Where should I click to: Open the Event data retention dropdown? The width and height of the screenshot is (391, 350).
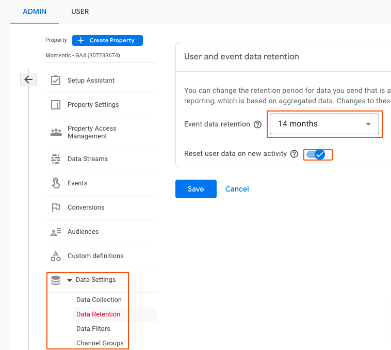[x=324, y=124]
